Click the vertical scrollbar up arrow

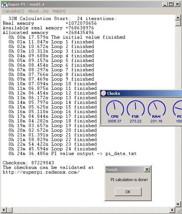point(178,18)
